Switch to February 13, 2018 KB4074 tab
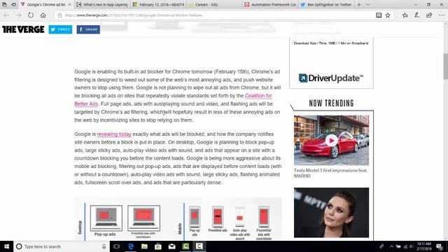Image resolution: width=448 pixels, height=252 pixels. click(x=159, y=5)
